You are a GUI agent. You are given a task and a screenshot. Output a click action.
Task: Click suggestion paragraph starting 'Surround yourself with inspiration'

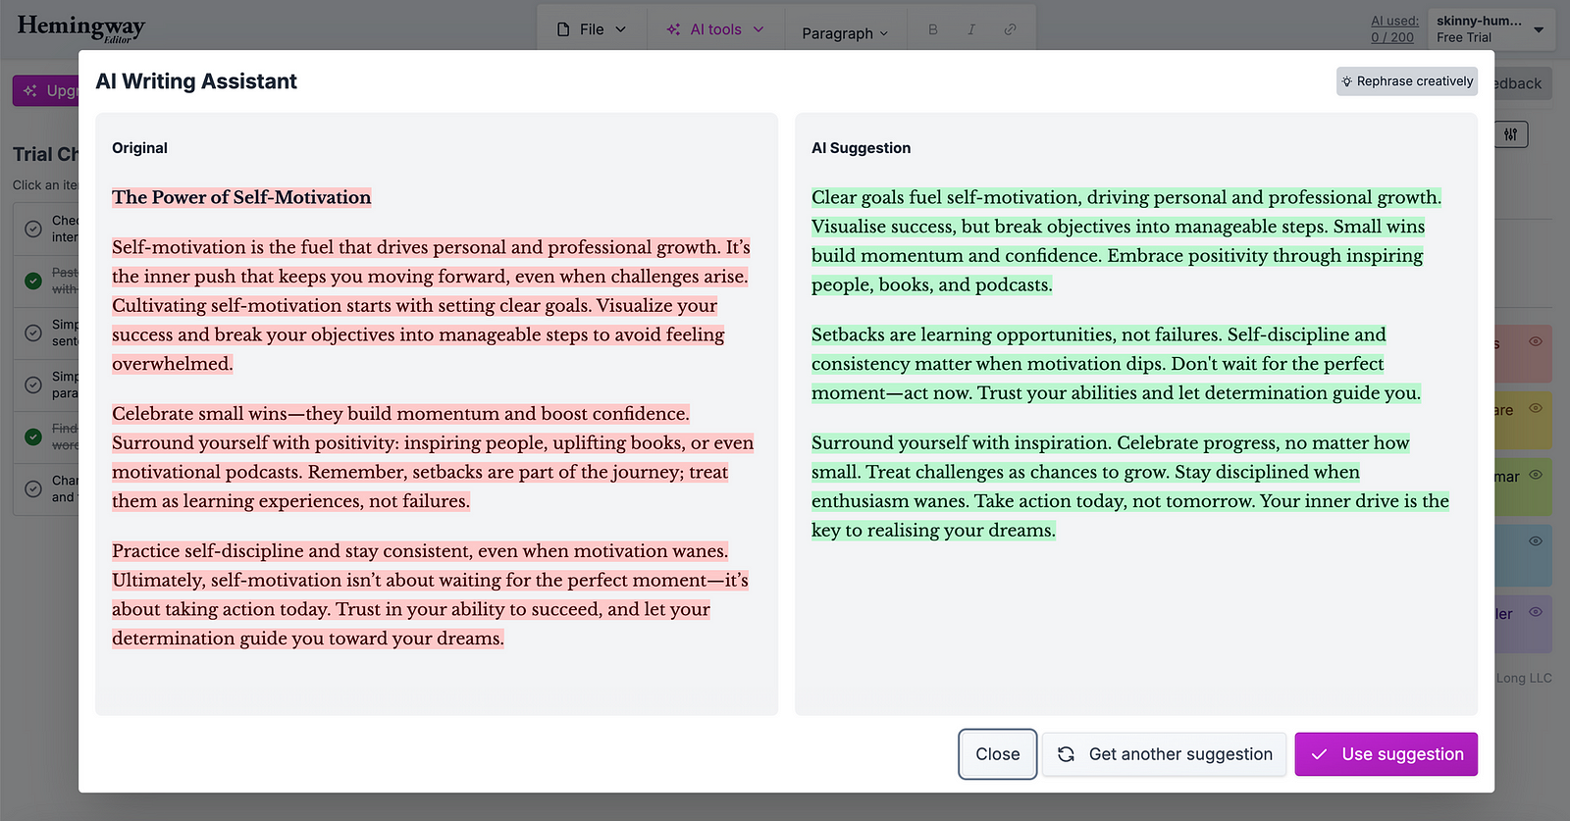tap(1130, 487)
